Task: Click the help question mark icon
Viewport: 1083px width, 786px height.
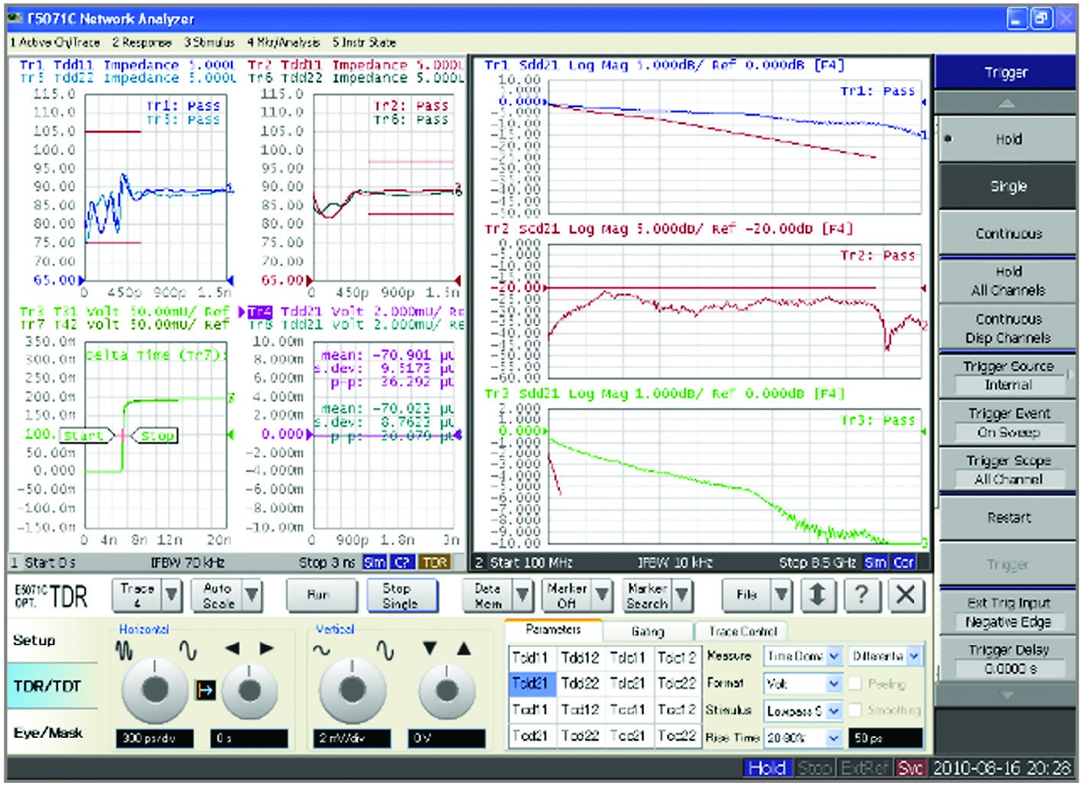Action: pos(861,595)
